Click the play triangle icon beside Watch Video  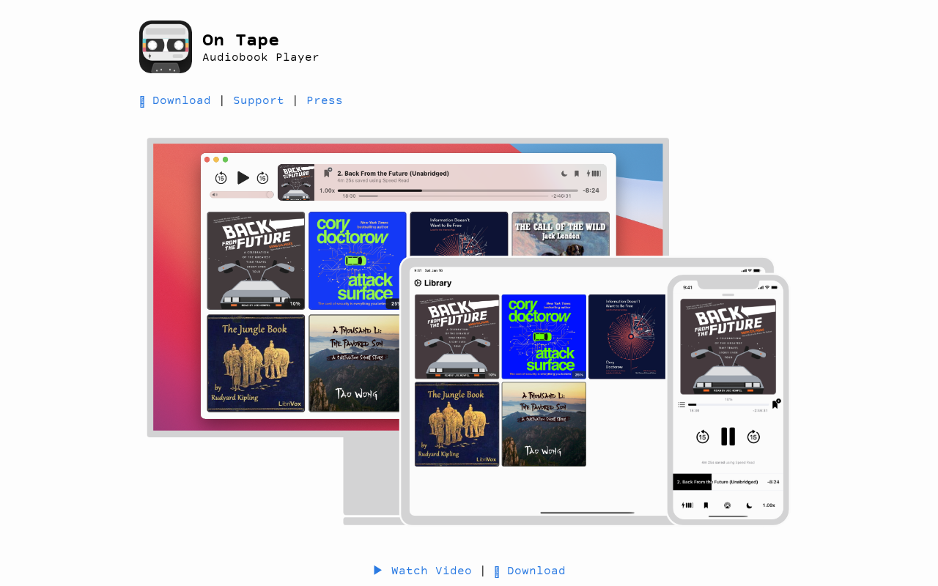377,570
